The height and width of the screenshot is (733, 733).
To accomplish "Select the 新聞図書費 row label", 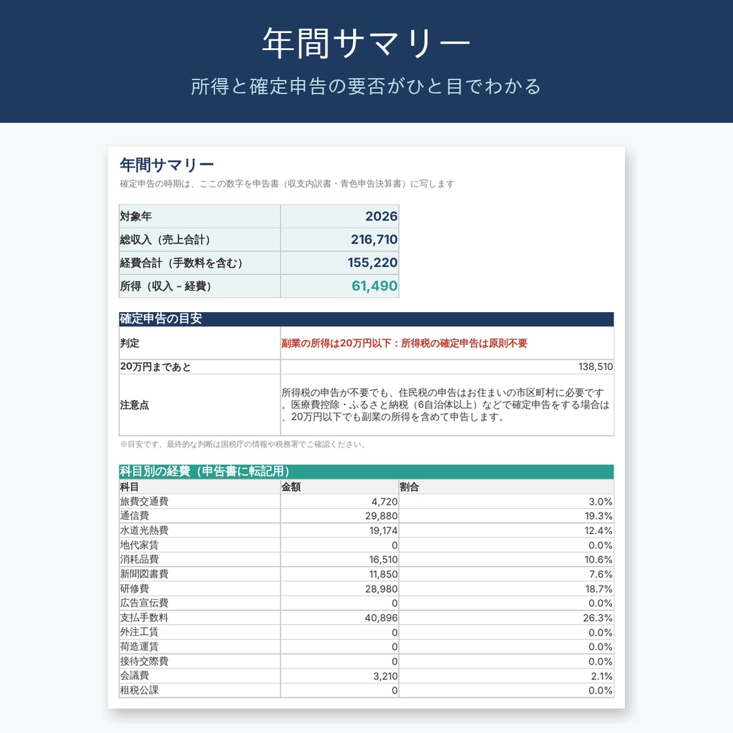I will click(x=144, y=574).
